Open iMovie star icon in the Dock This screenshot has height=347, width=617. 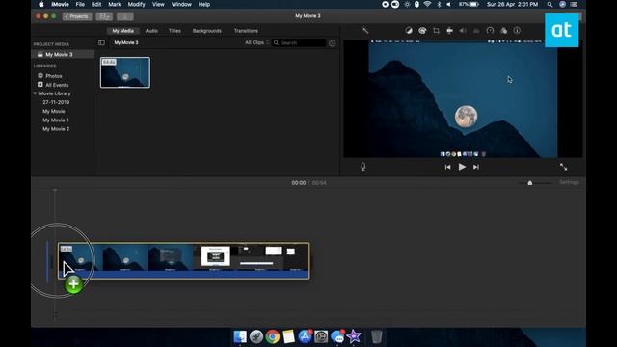point(354,336)
